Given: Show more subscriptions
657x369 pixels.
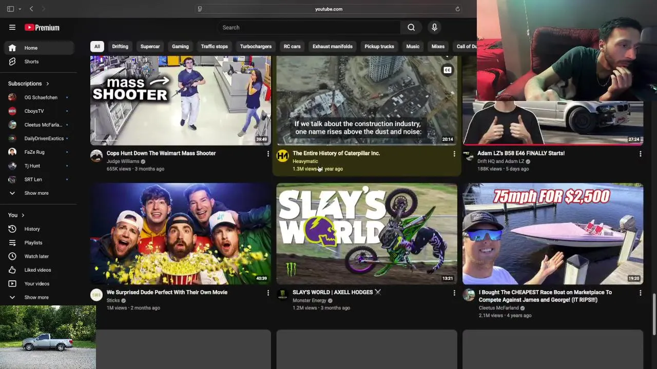Looking at the screenshot, I should [x=39, y=193].
